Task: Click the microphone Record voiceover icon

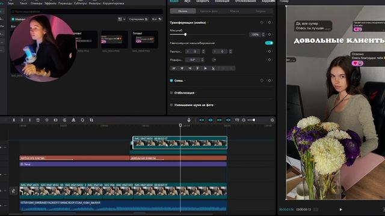Action: pos(189,120)
